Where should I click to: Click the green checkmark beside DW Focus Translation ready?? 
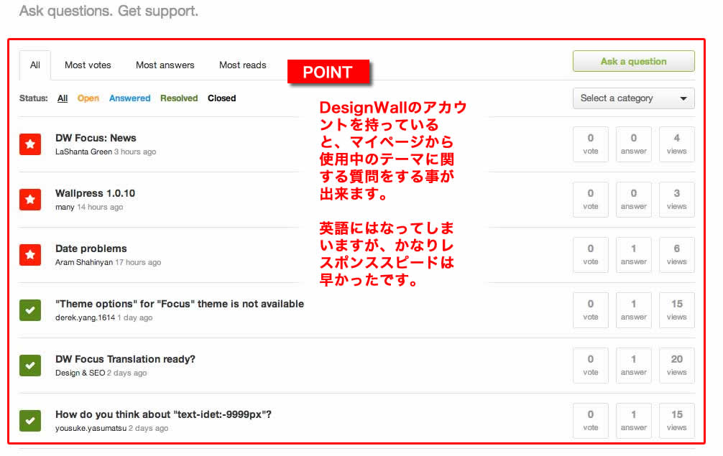(x=30, y=366)
